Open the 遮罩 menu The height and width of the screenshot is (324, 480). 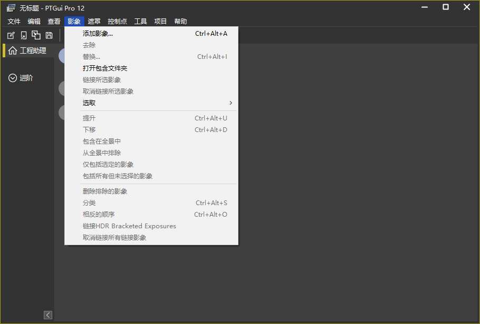point(94,22)
